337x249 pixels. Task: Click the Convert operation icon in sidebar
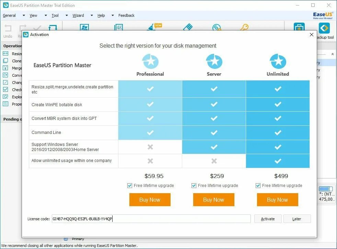(5, 75)
